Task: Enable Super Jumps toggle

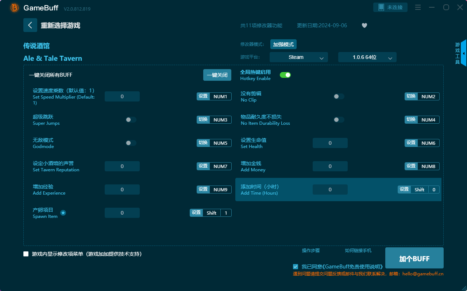Action: point(131,120)
